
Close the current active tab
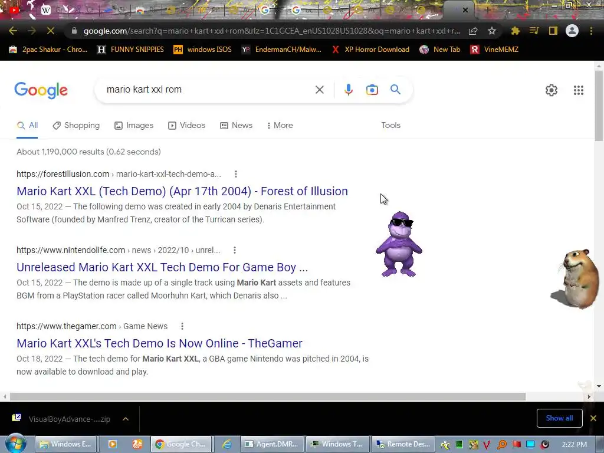point(465,11)
